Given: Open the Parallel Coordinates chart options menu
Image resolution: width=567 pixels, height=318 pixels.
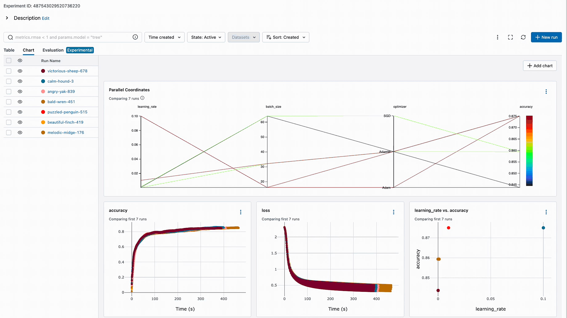Looking at the screenshot, I should (546, 92).
